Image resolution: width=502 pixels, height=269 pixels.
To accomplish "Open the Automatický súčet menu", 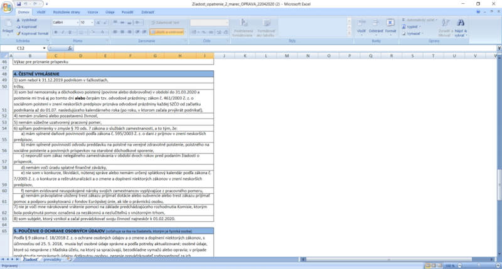I will point(419,20).
